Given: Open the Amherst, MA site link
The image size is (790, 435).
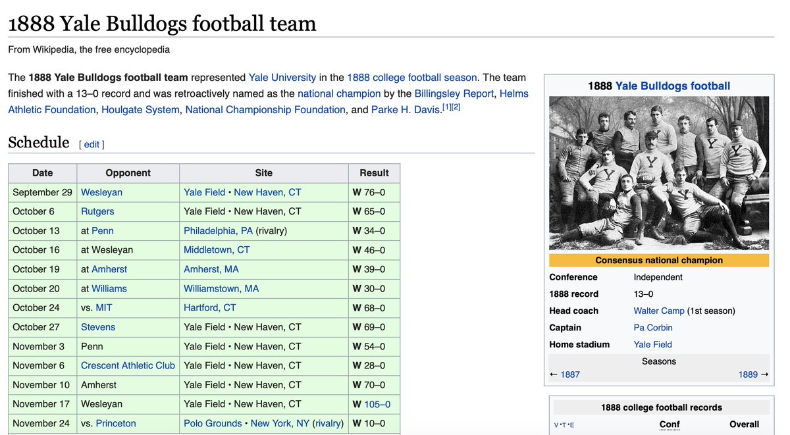Looking at the screenshot, I should pos(211,269).
